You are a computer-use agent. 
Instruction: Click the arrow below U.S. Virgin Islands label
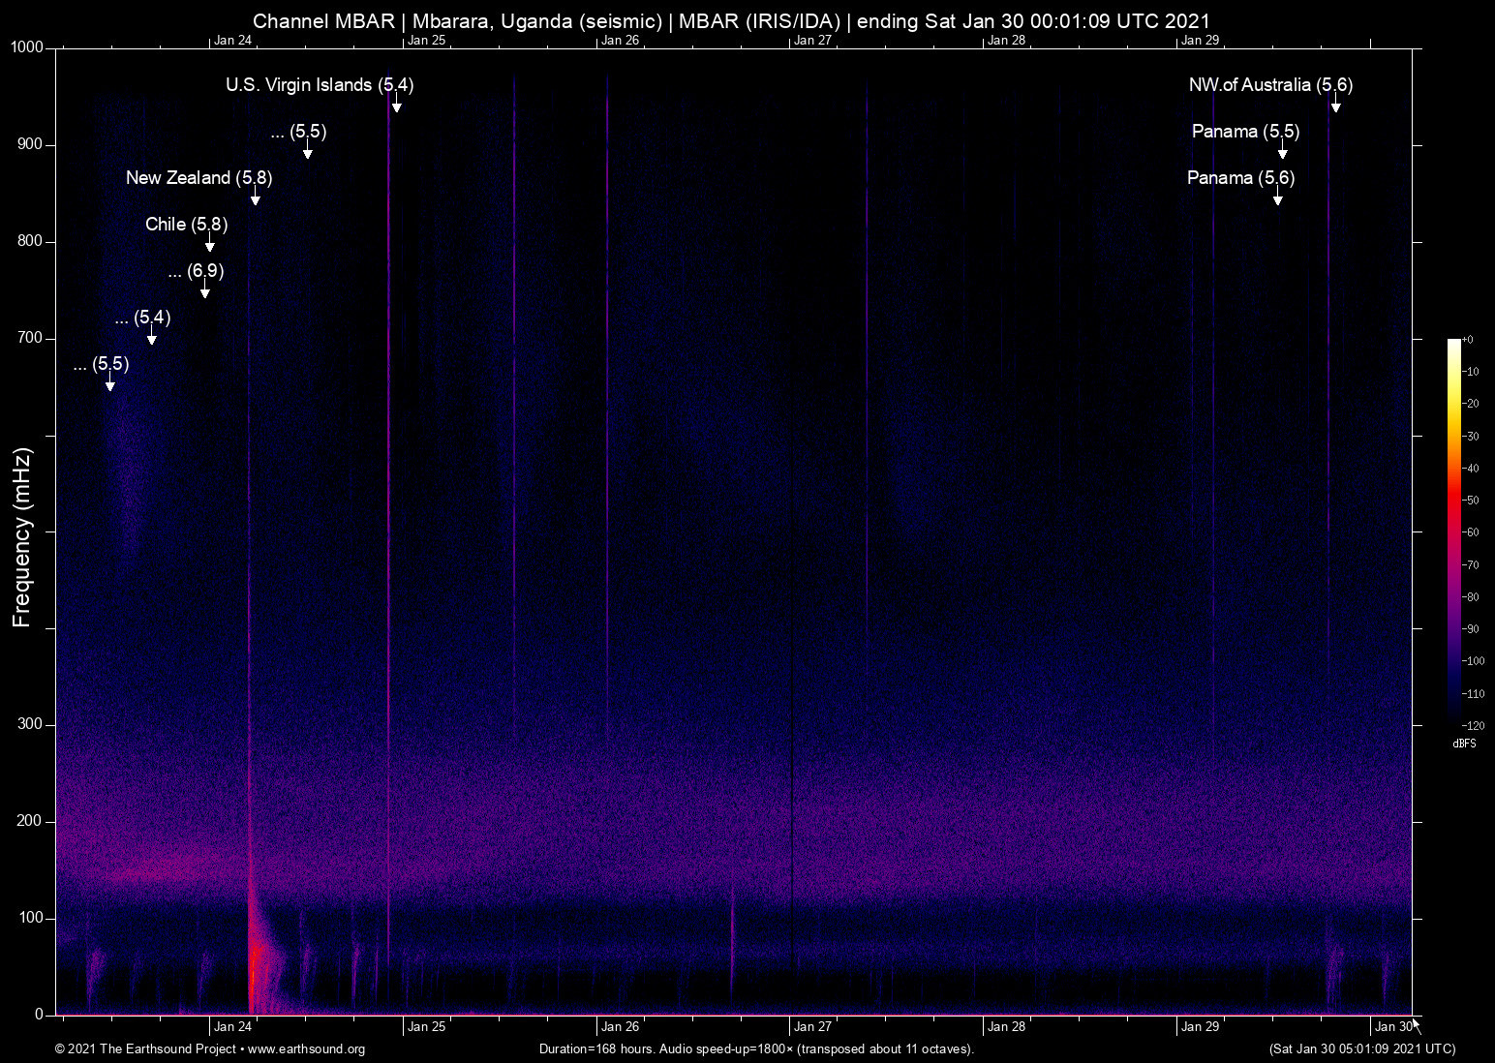click(x=396, y=105)
